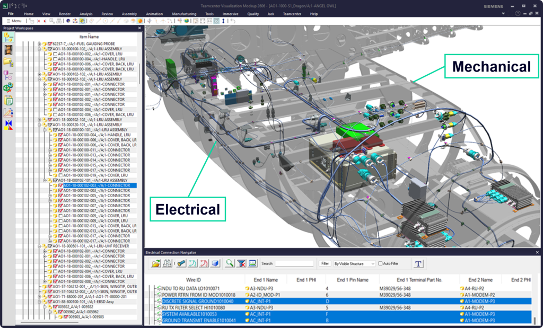
Task: Click the hamburger Menu button
Action: [x=14, y=21]
